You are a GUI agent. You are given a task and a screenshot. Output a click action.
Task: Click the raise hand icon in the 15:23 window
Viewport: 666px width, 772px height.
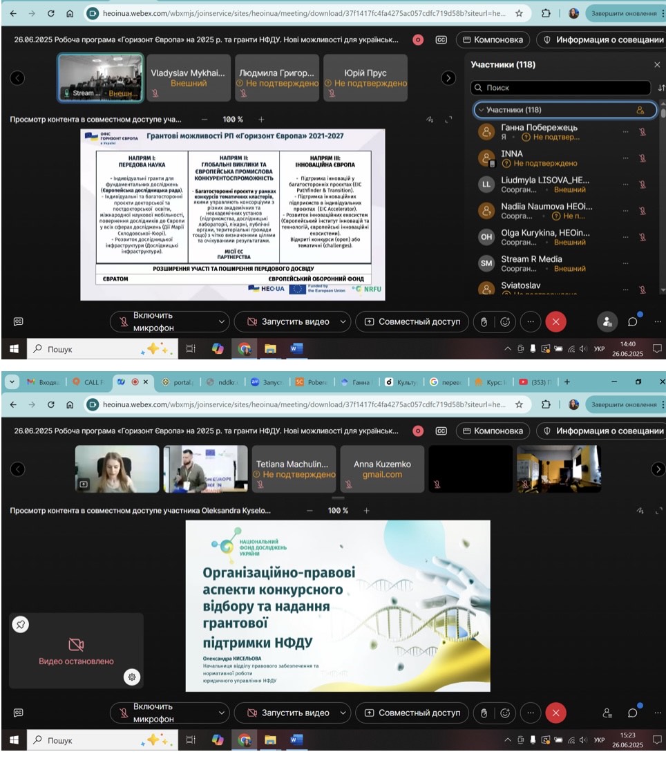coord(484,713)
